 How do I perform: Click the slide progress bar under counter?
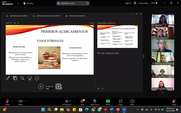(50, 89)
